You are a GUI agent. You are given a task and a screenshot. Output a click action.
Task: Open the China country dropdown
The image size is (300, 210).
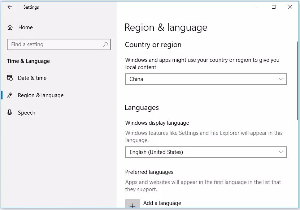tap(206, 79)
